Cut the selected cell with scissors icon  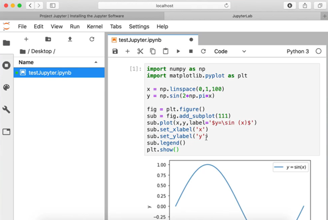(x=140, y=51)
